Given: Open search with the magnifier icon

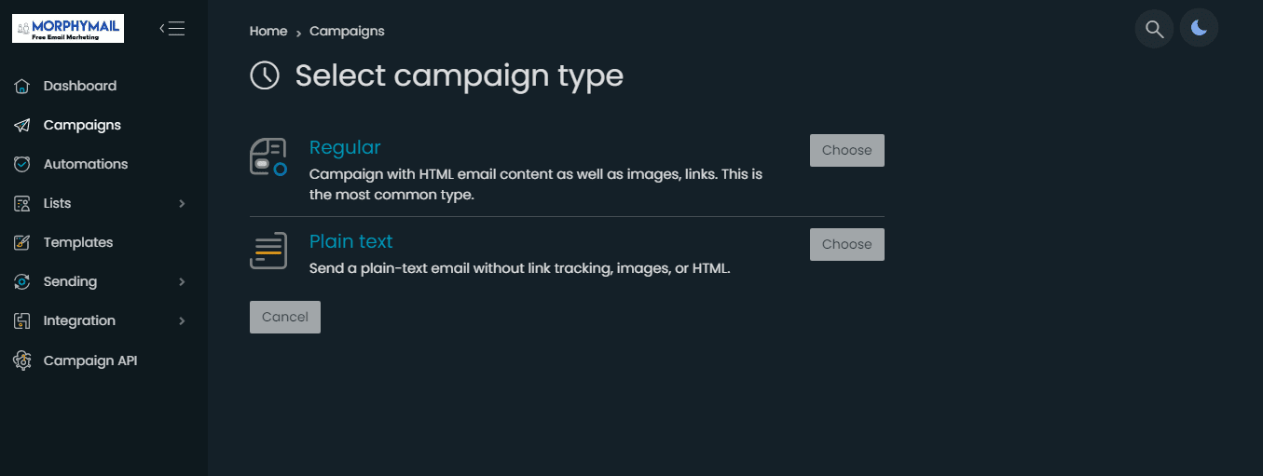Looking at the screenshot, I should coord(1154,29).
